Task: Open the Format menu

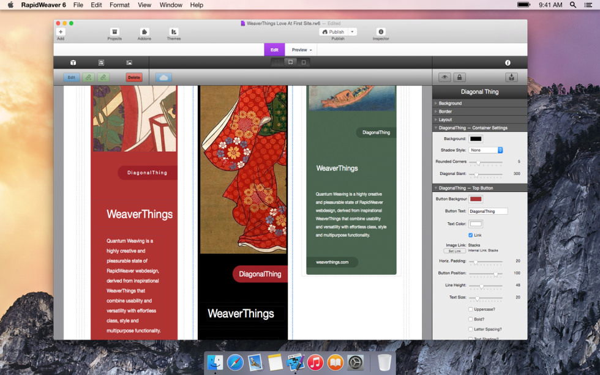Action: click(x=119, y=5)
